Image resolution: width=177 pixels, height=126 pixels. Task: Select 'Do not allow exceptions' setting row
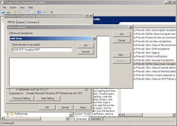point(154,41)
